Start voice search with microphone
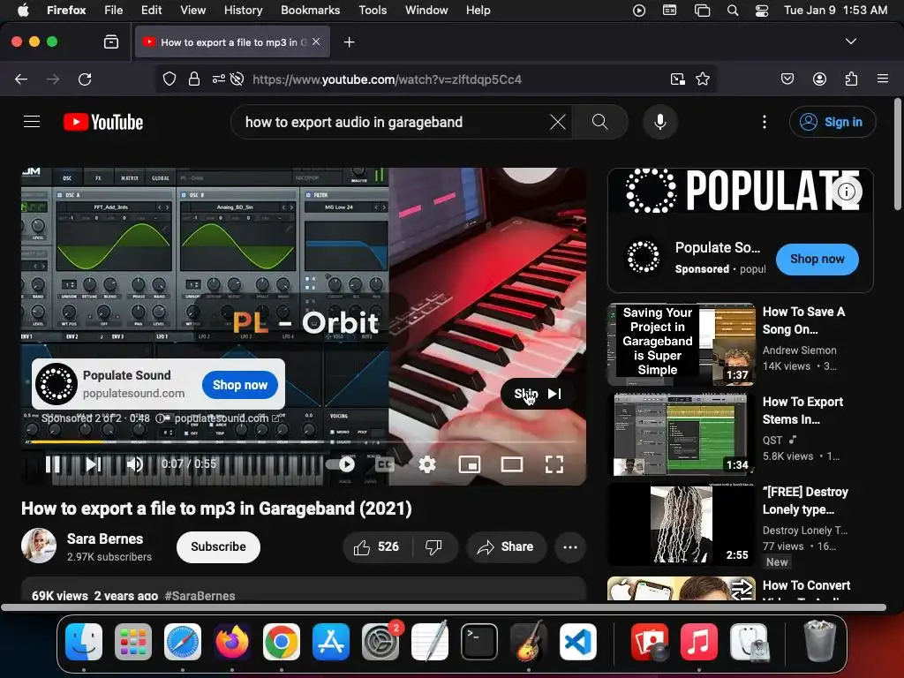 pos(660,122)
